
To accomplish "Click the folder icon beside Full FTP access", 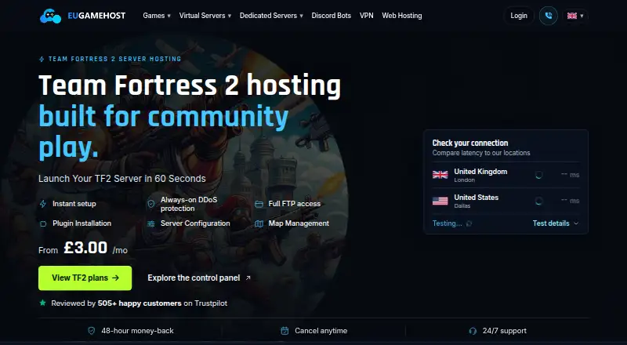I will point(259,204).
